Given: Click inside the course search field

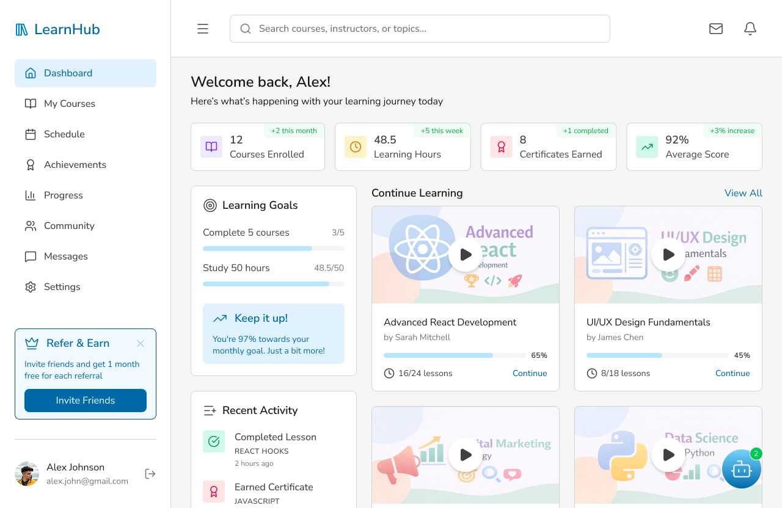Looking at the screenshot, I should [x=420, y=28].
